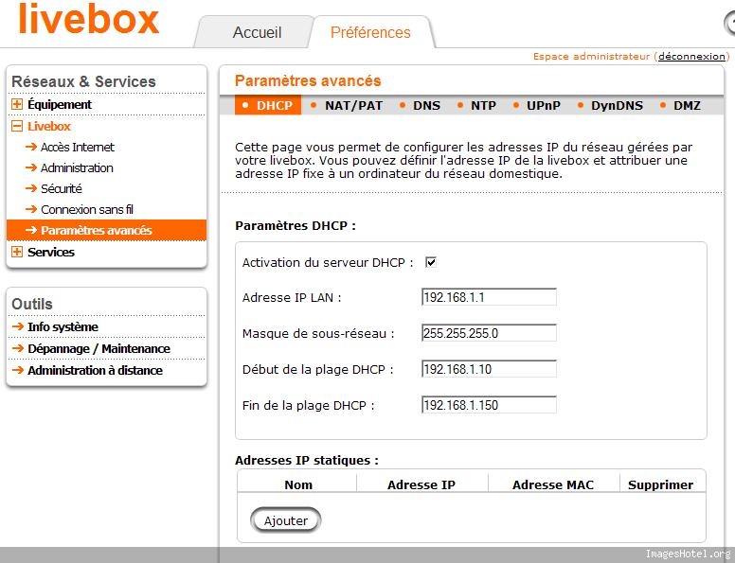Click the Nom column header
The height and width of the screenshot is (563, 735).
[x=298, y=484]
